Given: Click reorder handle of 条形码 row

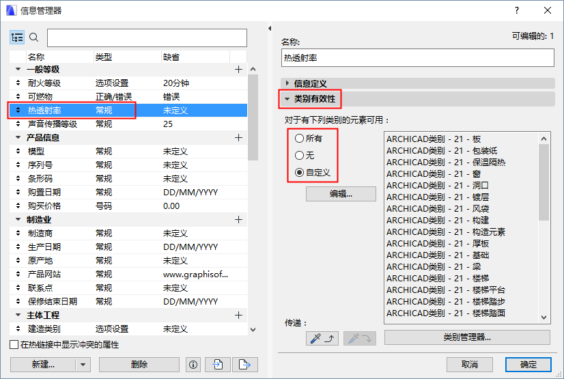Looking at the screenshot, I should coord(18,179).
